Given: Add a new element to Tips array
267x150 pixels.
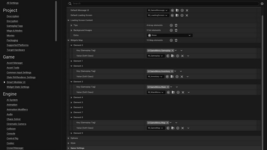Looking at the screenshot, I should [x=171, y=25].
